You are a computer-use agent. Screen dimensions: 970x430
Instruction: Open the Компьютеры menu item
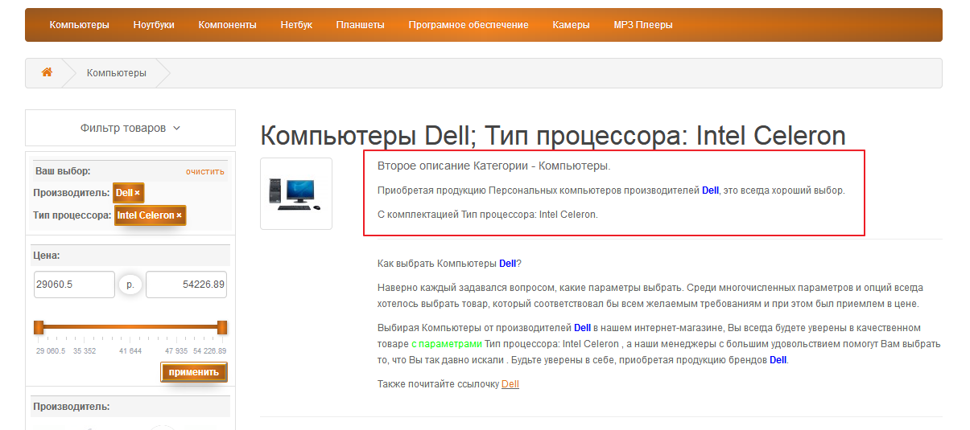(x=79, y=25)
